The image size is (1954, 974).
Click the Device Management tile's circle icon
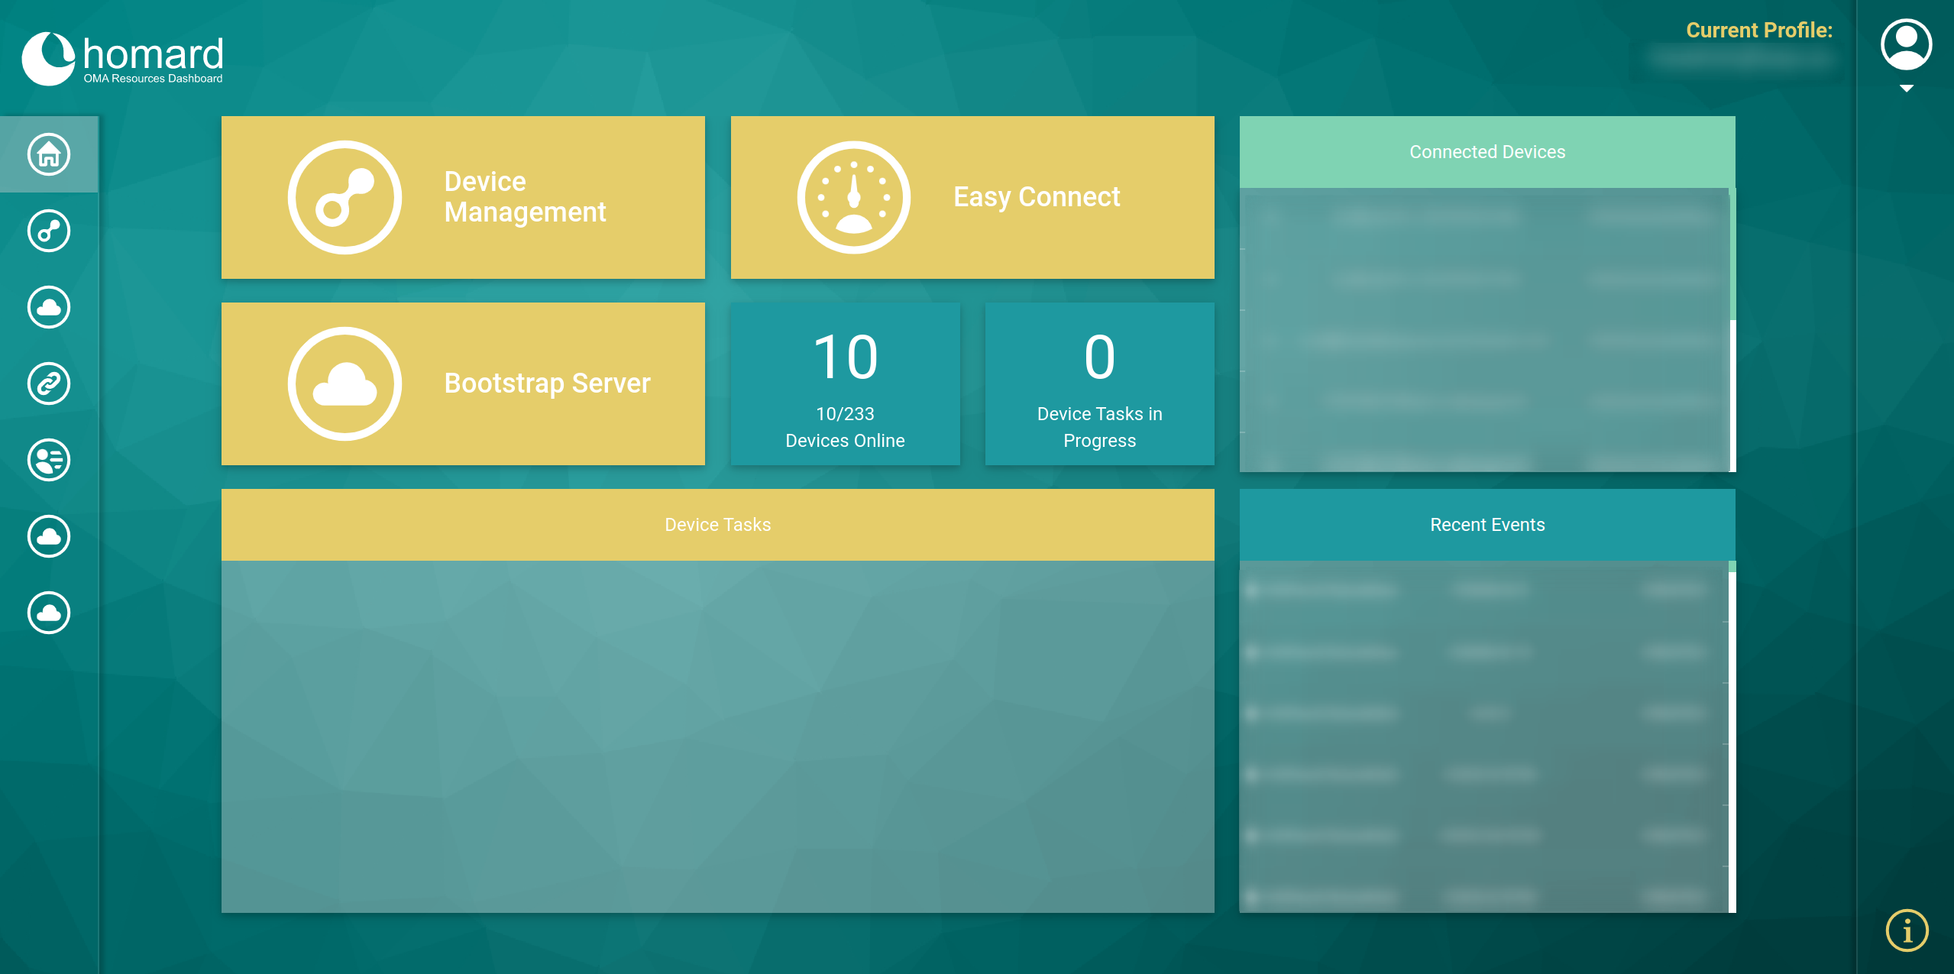[345, 197]
